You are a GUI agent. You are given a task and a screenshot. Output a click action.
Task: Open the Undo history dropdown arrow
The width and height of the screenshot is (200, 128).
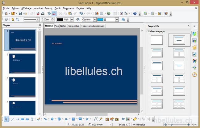coord(85,13)
